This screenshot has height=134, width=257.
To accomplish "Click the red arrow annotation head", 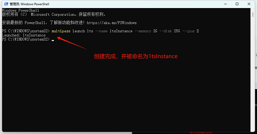I will pyautogui.click(x=60, y=38).
